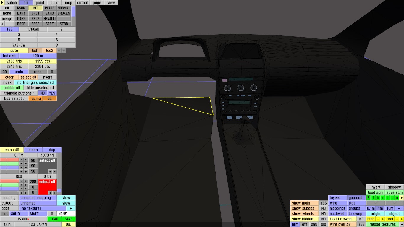This screenshot has width=404, height=227.
Task: Unhide all triangles
Action: (x=12, y=88)
